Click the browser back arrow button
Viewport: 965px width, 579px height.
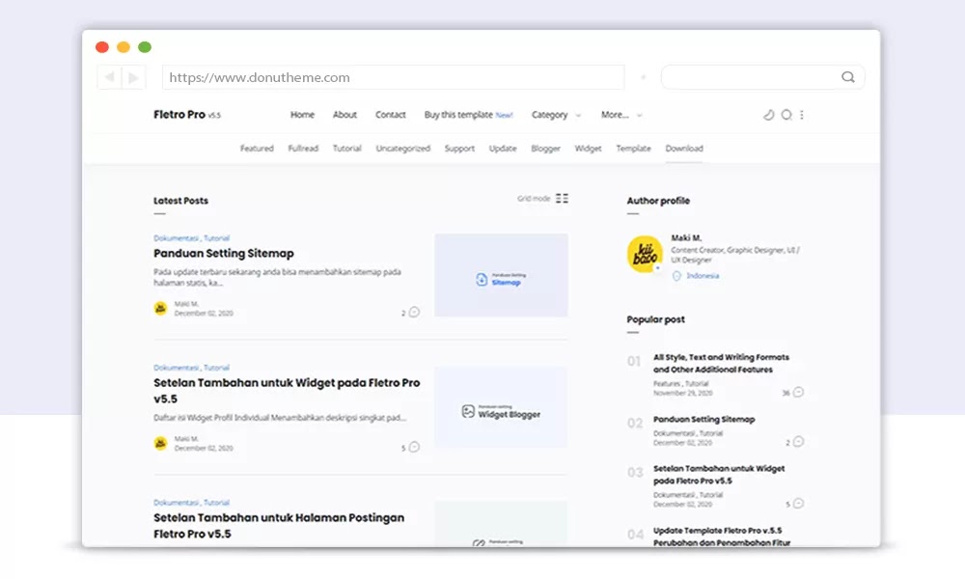coord(109,77)
